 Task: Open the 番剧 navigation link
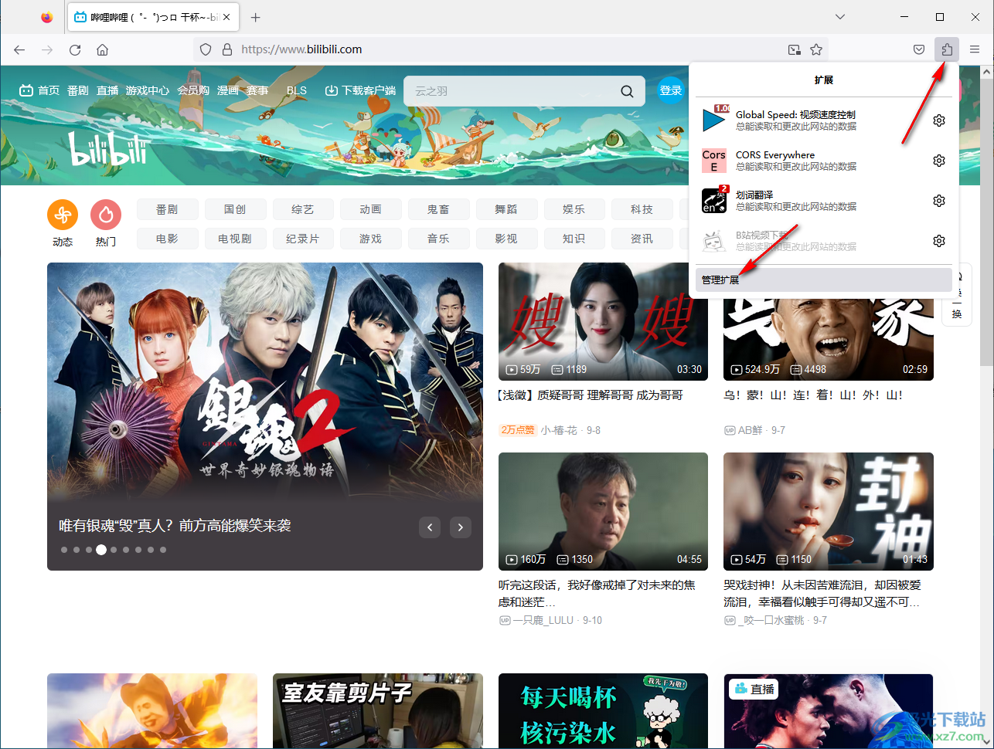(x=77, y=90)
